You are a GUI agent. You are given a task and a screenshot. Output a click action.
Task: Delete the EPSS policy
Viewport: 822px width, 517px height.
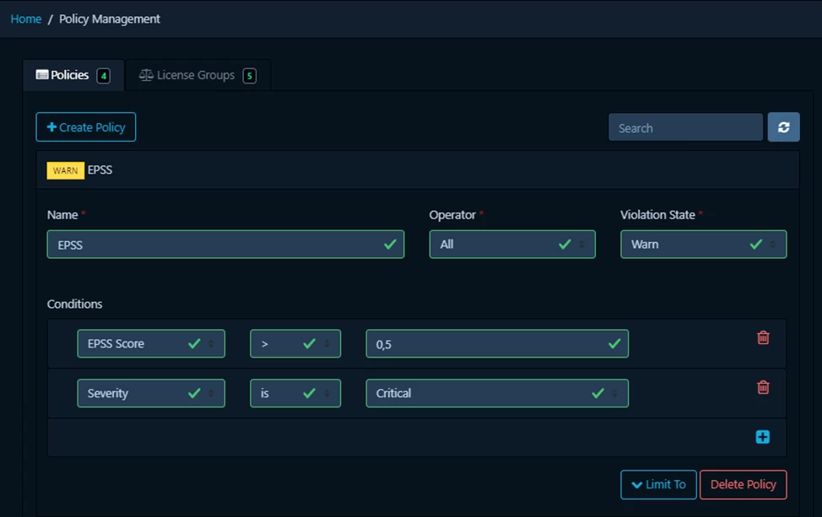click(x=743, y=484)
